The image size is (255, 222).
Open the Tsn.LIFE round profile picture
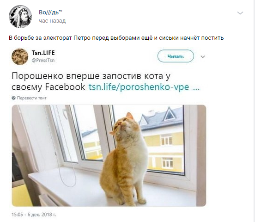20,57
